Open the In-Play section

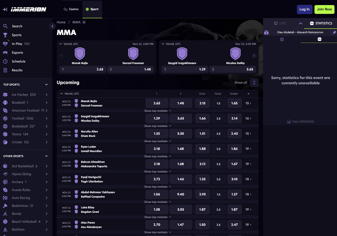click(5, 43)
